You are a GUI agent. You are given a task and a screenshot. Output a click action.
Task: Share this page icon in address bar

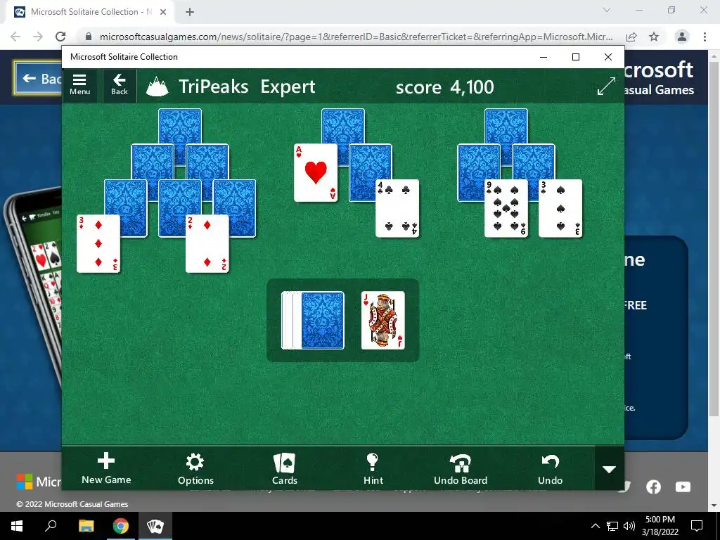point(631,37)
